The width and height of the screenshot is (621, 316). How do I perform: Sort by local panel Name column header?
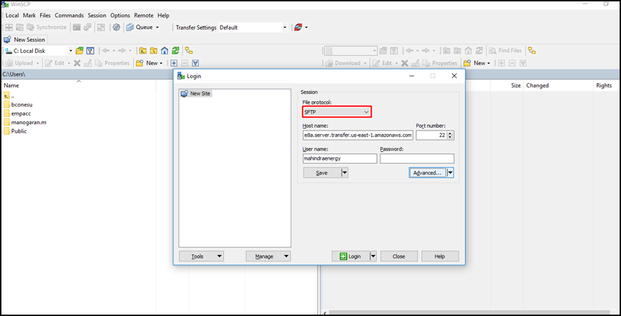[x=78, y=85]
